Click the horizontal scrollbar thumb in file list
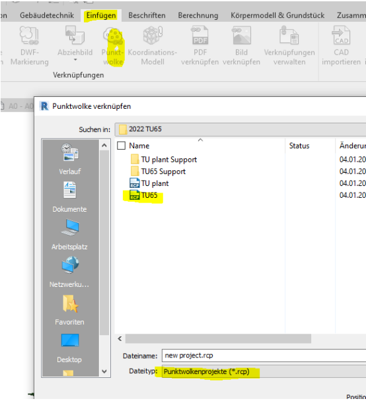Screen dimensions: 366x401 (218, 339)
